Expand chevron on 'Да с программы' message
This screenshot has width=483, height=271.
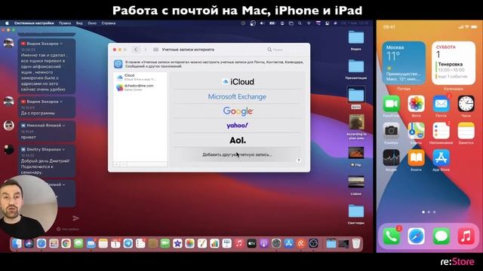click(x=61, y=102)
